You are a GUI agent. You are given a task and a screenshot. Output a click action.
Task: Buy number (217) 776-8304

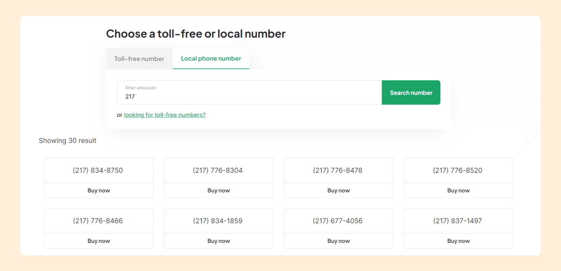[218, 190]
